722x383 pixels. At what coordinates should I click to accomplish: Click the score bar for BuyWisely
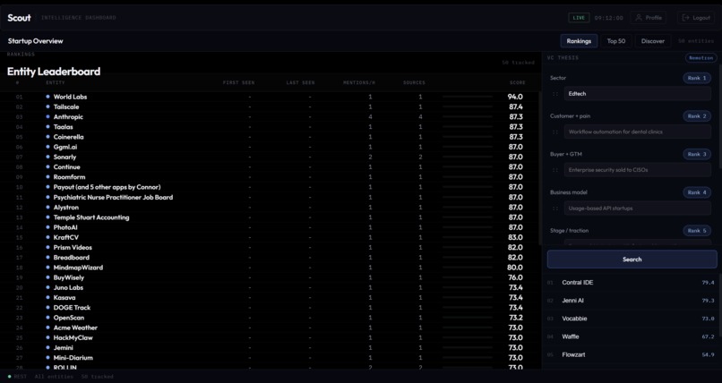point(468,277)
